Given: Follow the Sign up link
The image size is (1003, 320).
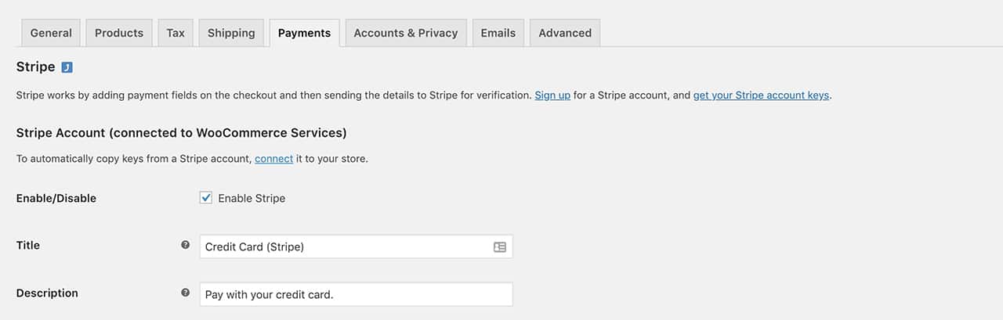Looking at the screenshot, I should [x=552, y=95].
